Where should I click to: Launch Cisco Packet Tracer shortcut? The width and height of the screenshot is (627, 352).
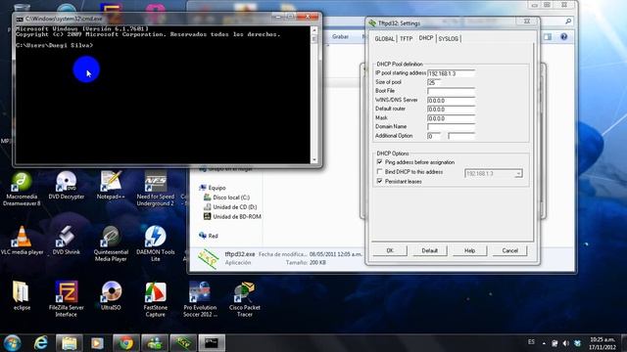[x=245, y=299]
